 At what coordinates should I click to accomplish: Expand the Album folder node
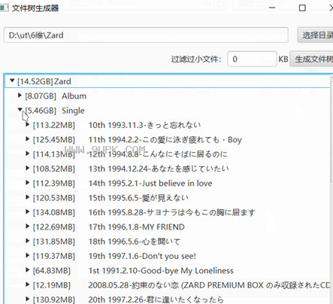(20, 96)
